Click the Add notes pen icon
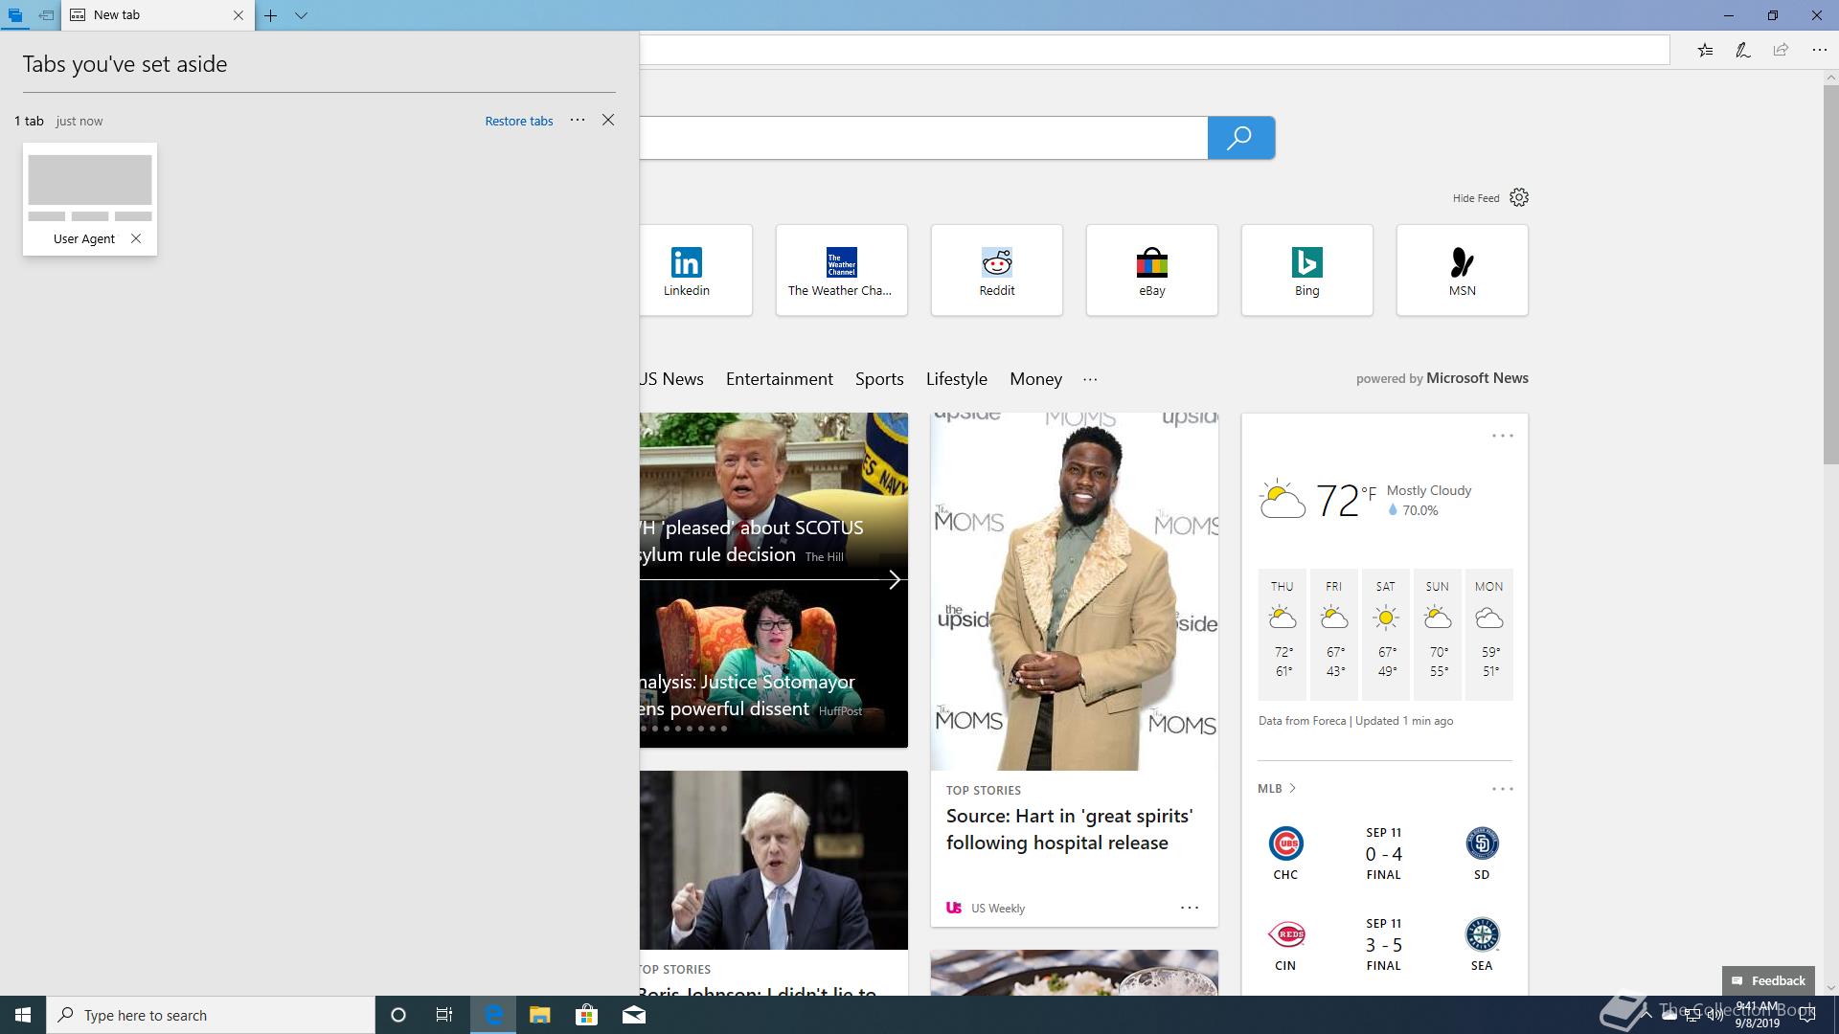Screen dimensions: 1839x1034 pos(1742,50)
